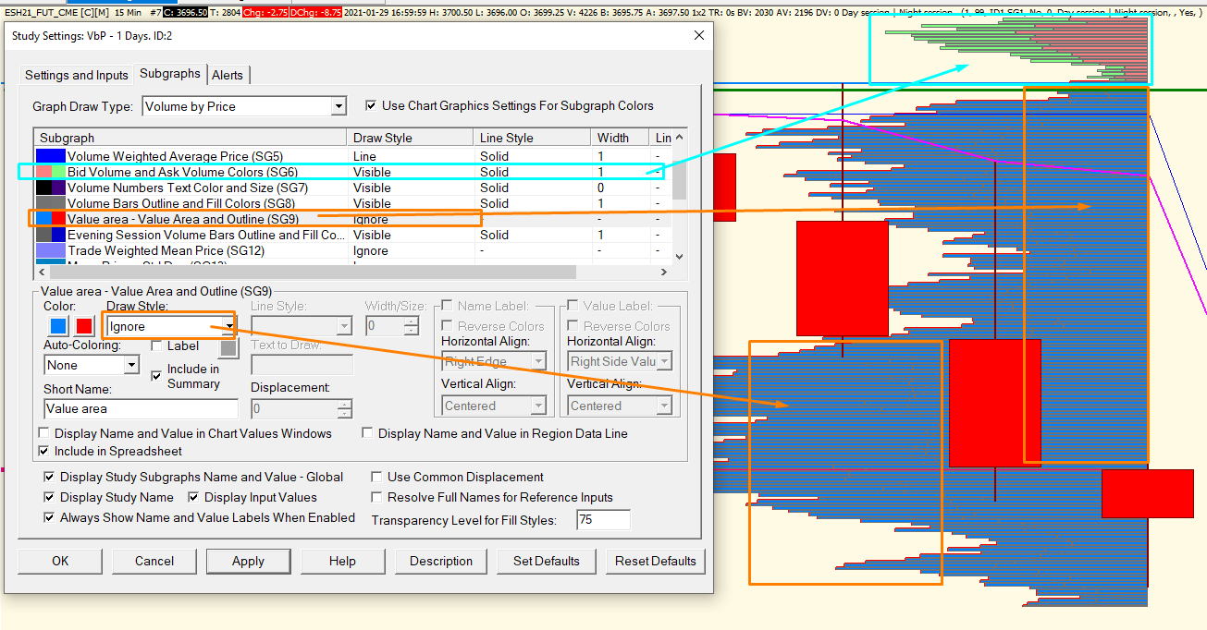Click the gray label color button beside Label

tap(228, 348)
